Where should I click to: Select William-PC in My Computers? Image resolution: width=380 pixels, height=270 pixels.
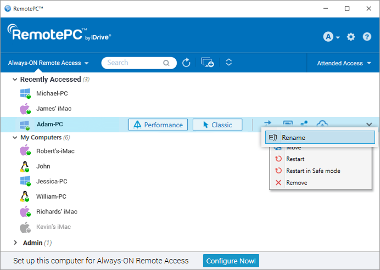point(51,196)
